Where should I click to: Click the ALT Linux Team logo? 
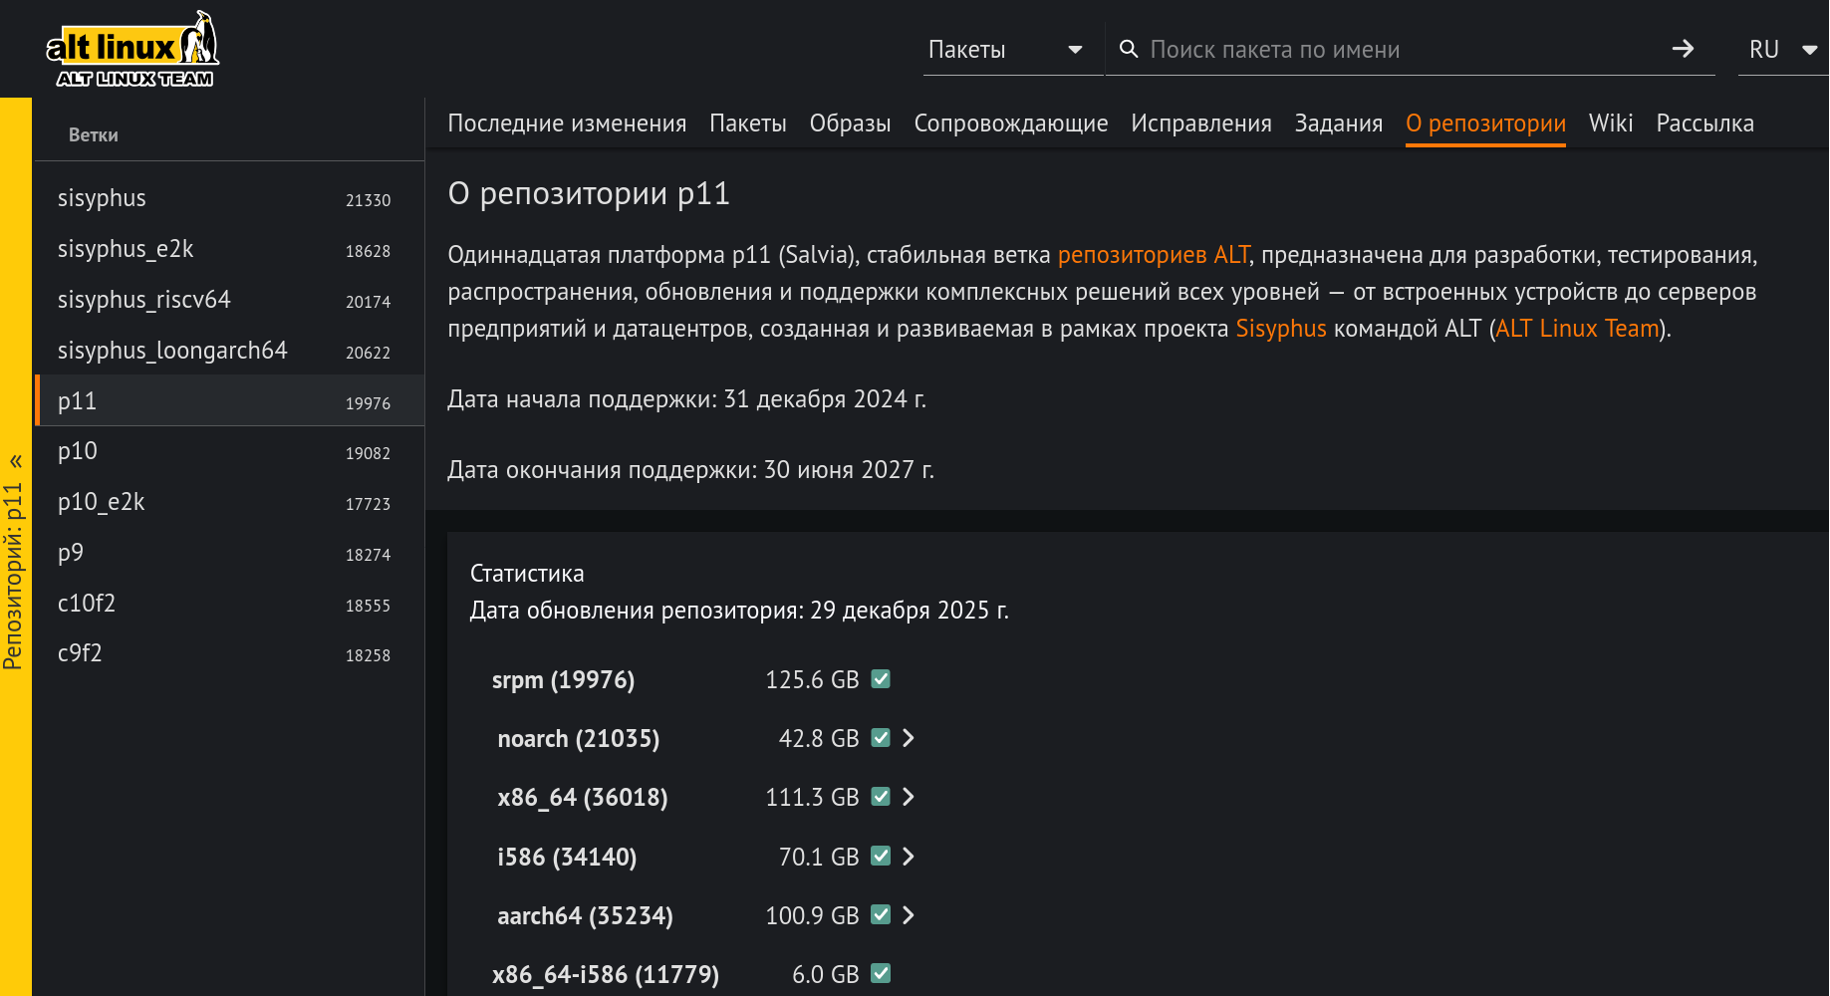click(x=132, y=50)
